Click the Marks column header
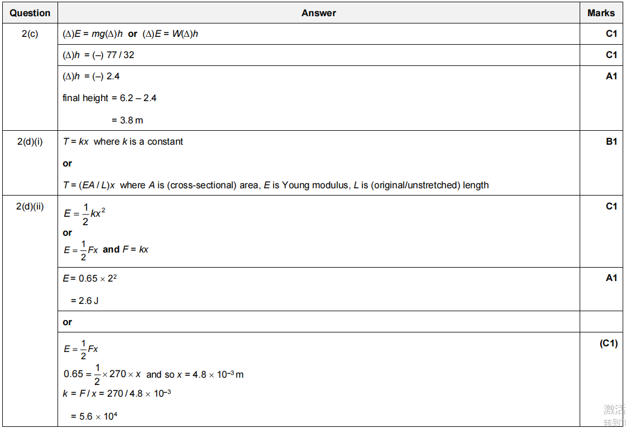Viewport: 626px width, 433px height. (601, 13)
